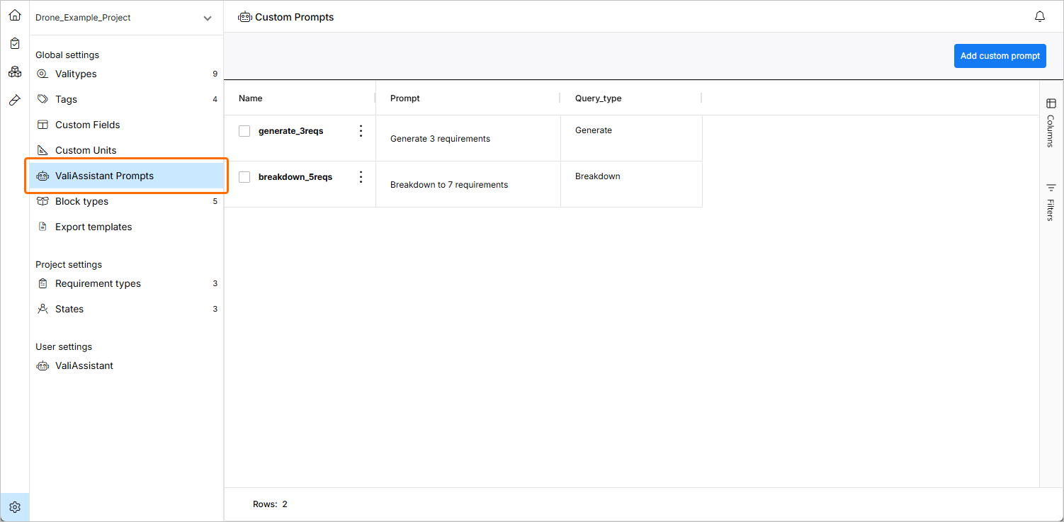Click the Query_type column header
1064x522 pixels.
(x=598, y=98)
